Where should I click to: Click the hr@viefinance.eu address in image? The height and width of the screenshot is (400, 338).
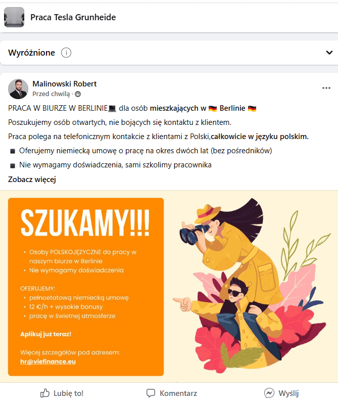48,362
